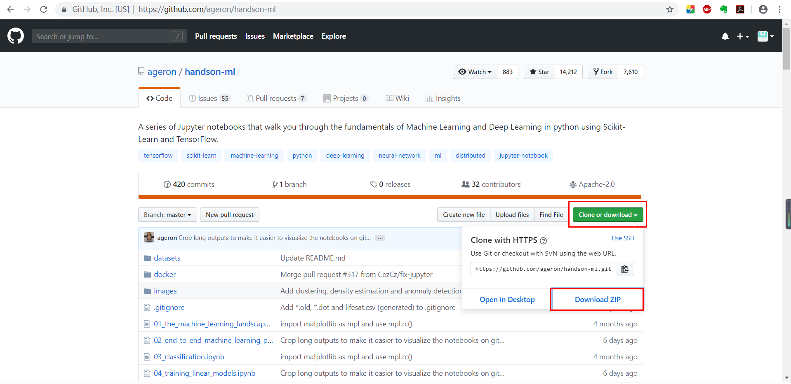View the 0 releases link
Viewport: 791px width, 384px height.
(x=390, y=184)
